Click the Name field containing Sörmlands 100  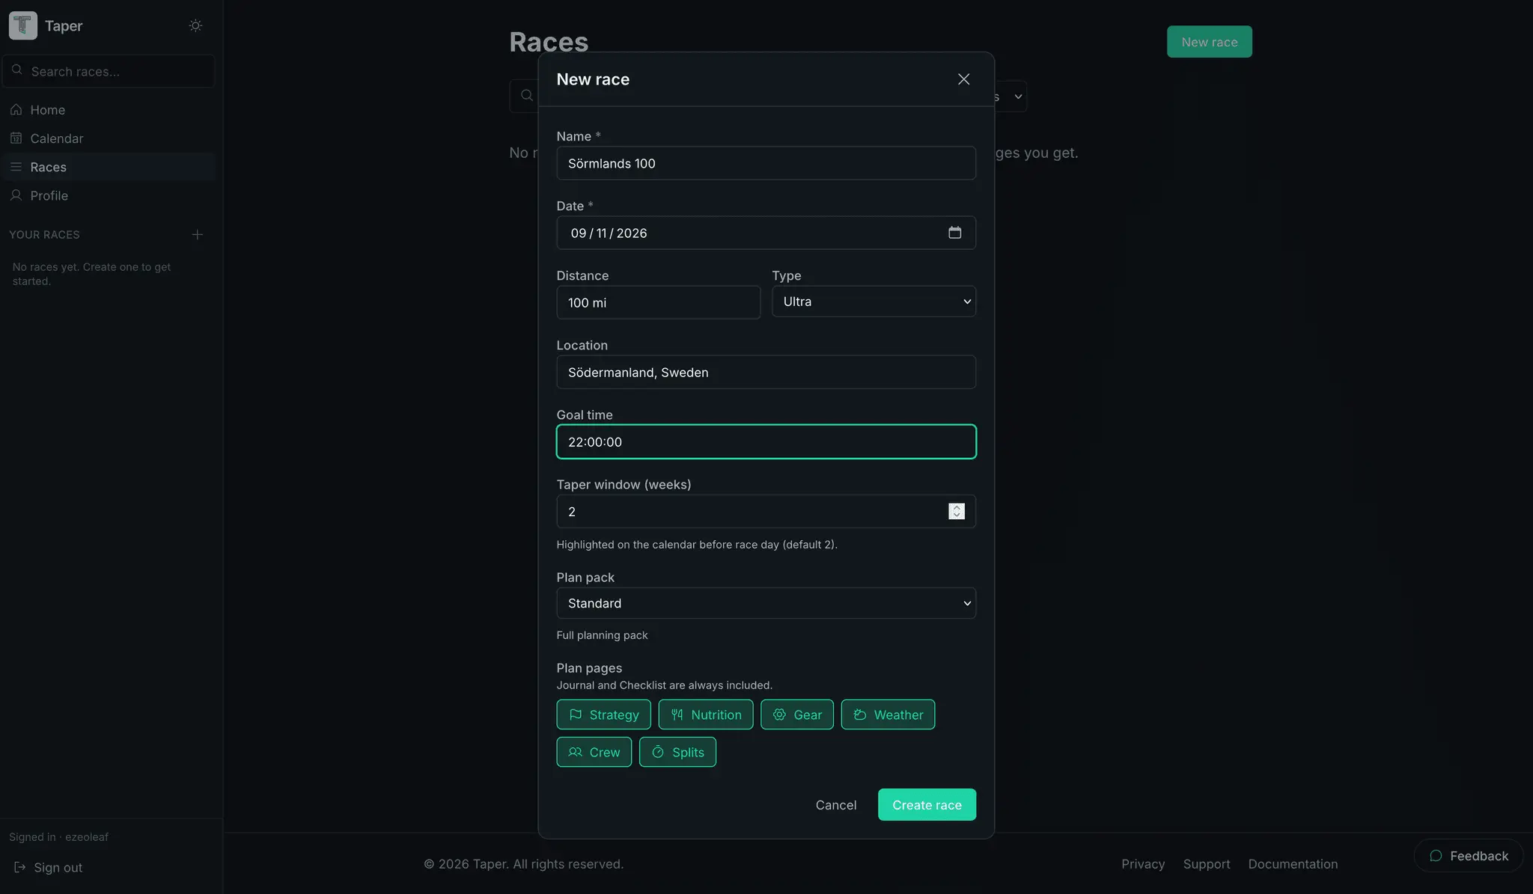(766, 163)
